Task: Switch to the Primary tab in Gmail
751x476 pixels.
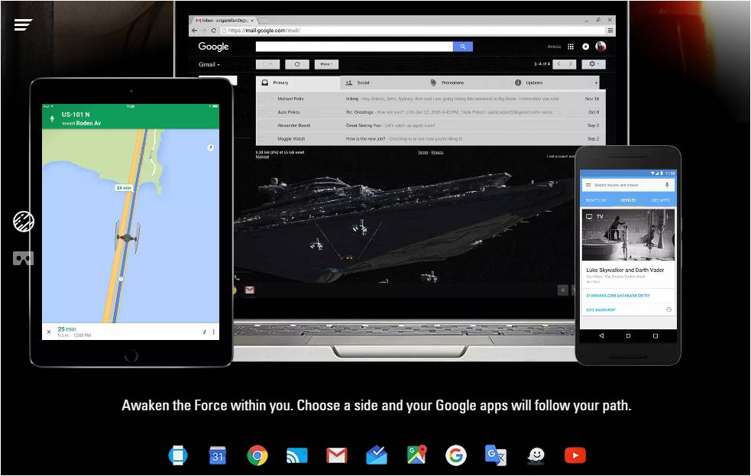Action: (298, 83)
